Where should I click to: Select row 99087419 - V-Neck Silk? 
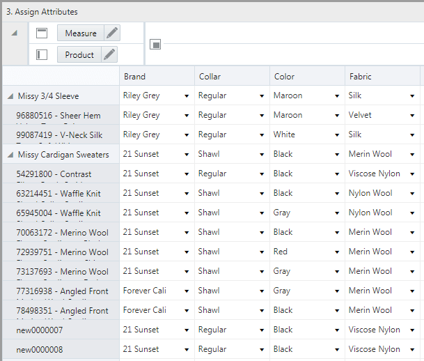(x=61, y=135)
